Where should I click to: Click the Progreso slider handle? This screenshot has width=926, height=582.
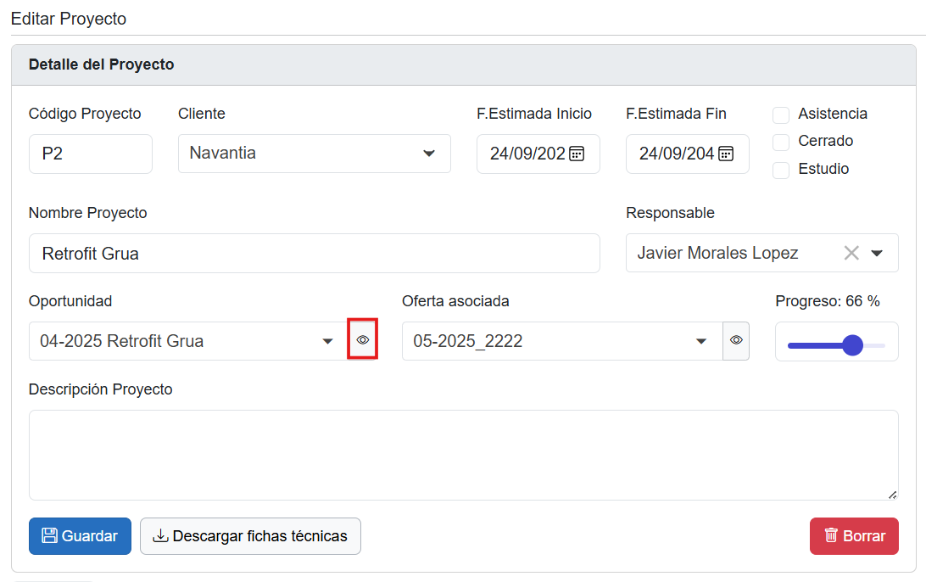click(852, 345)
